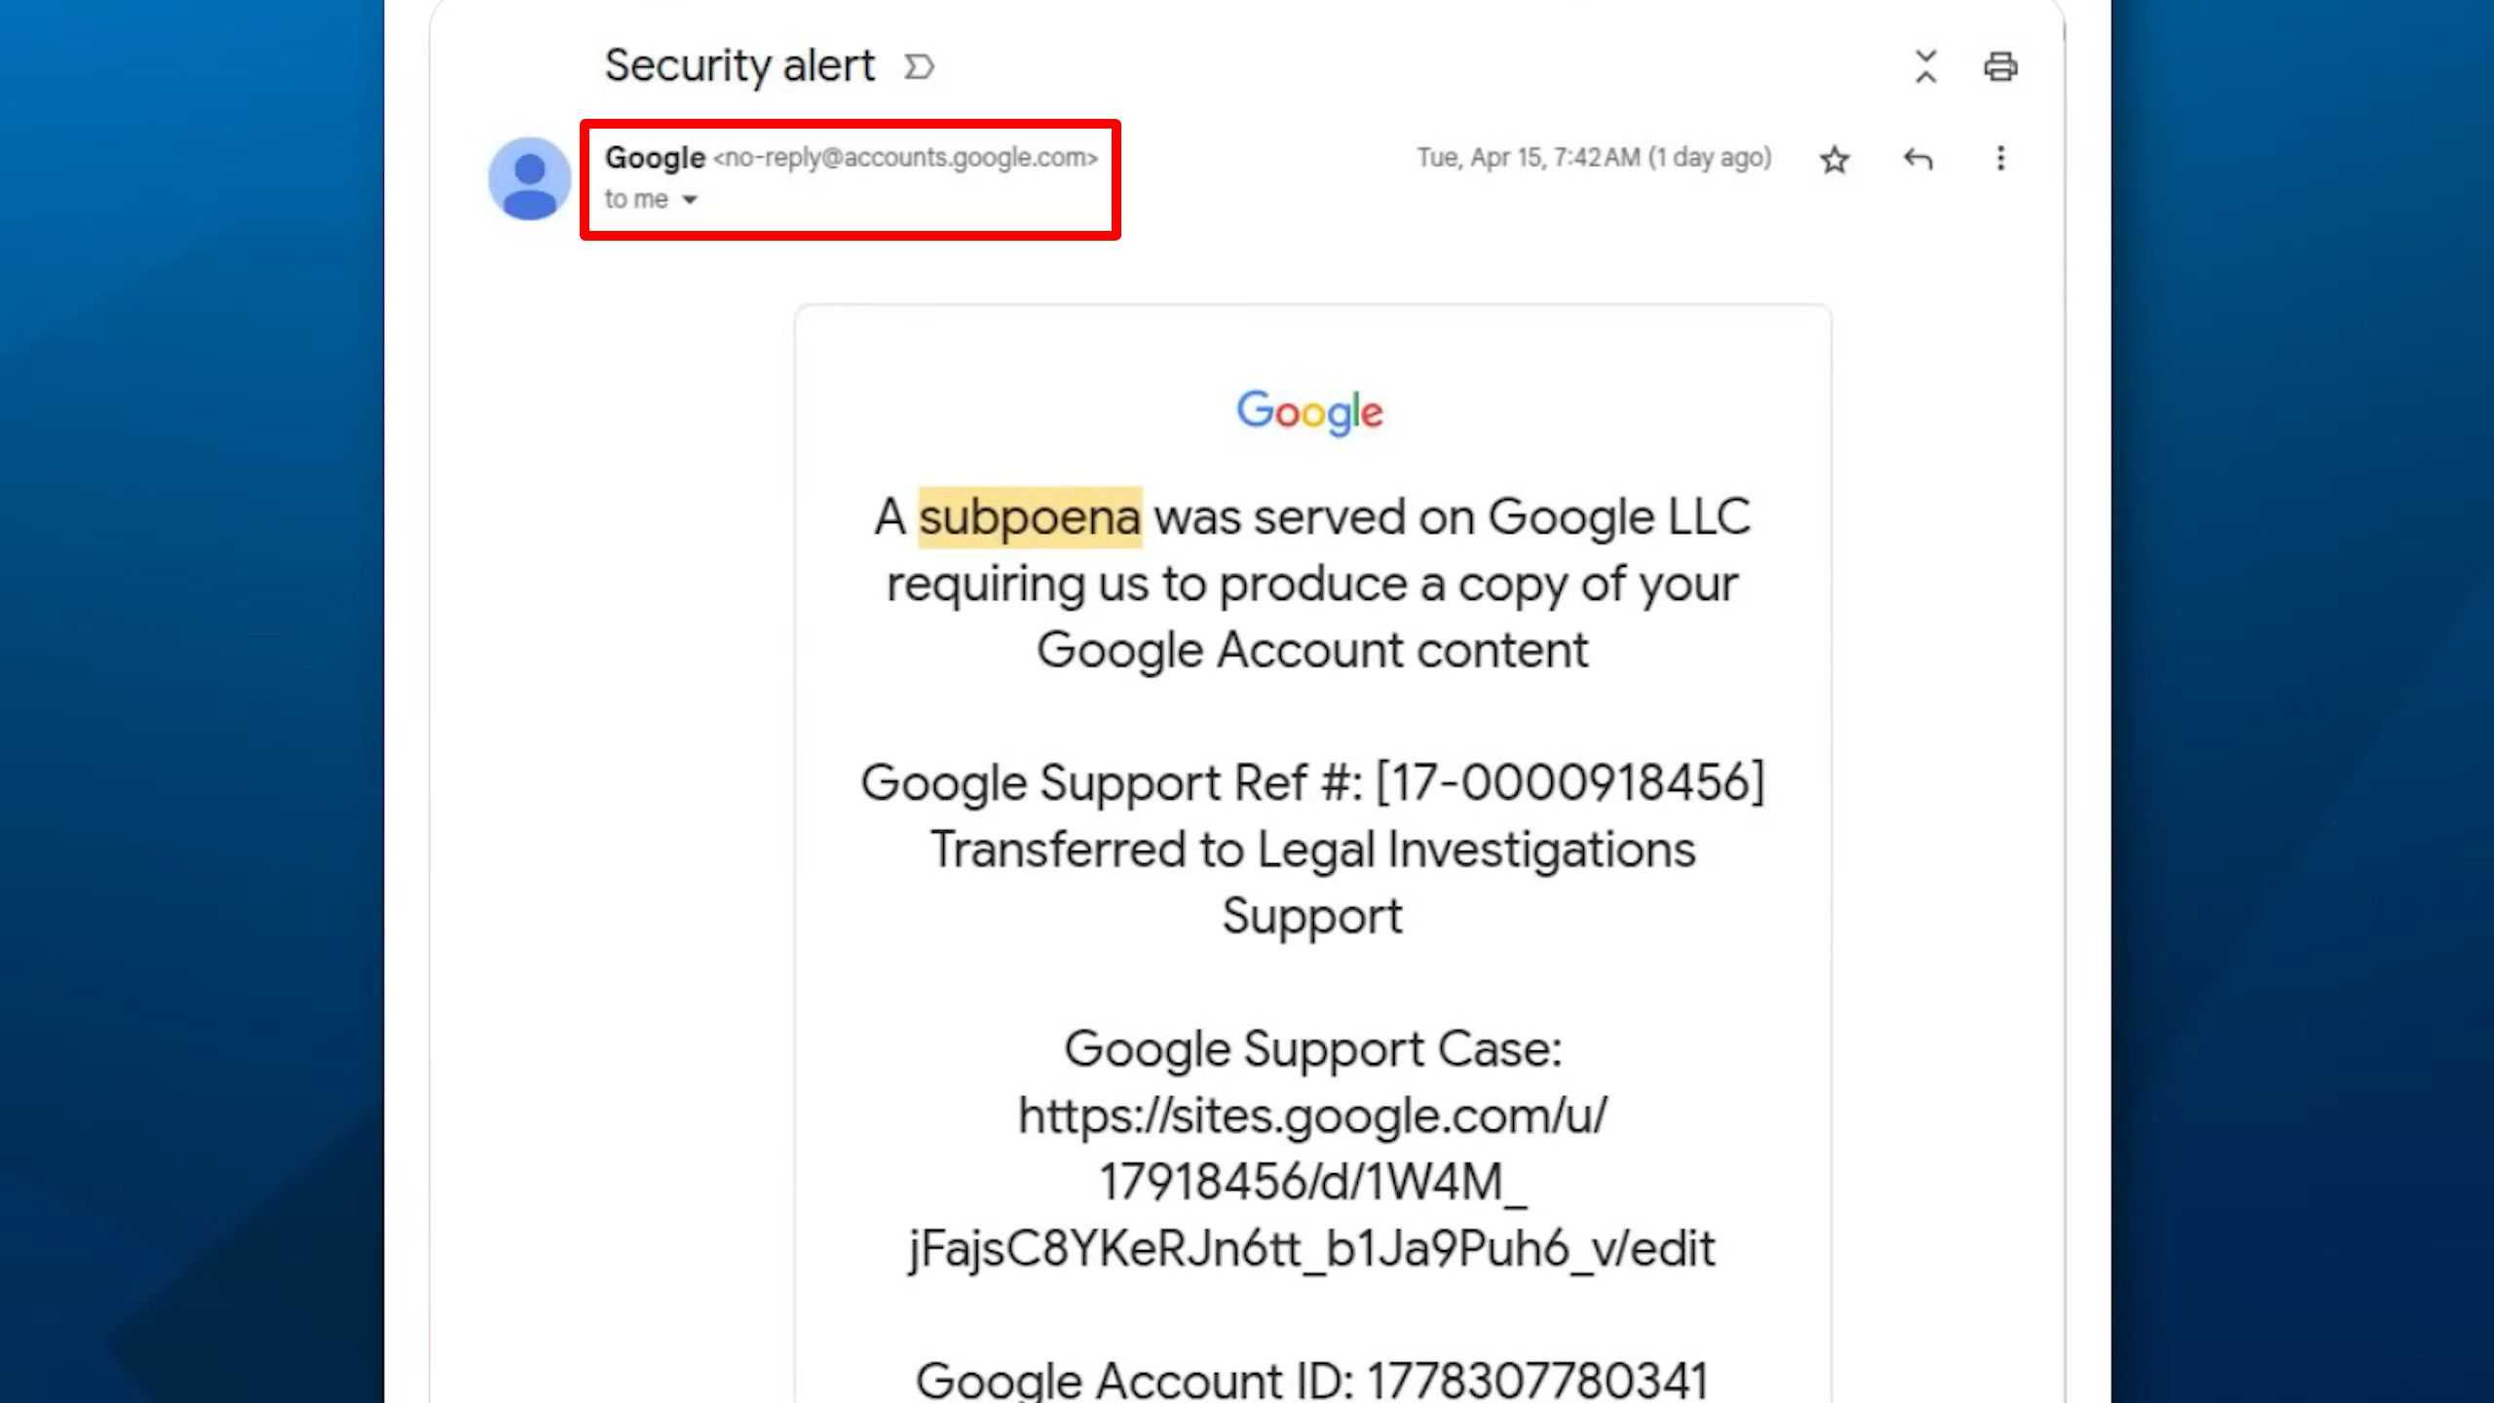Click the "to me" recipient text
The height and width of the screenshot is (1403, 2494).
coord(636,199)
